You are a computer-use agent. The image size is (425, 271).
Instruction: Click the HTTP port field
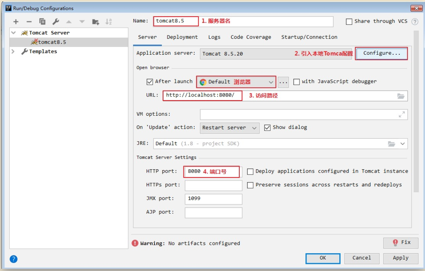[x=213, y=172]
